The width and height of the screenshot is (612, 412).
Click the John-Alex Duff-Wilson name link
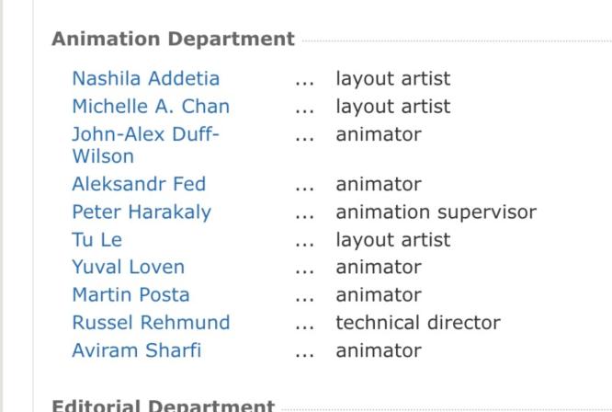coord(145,145)
